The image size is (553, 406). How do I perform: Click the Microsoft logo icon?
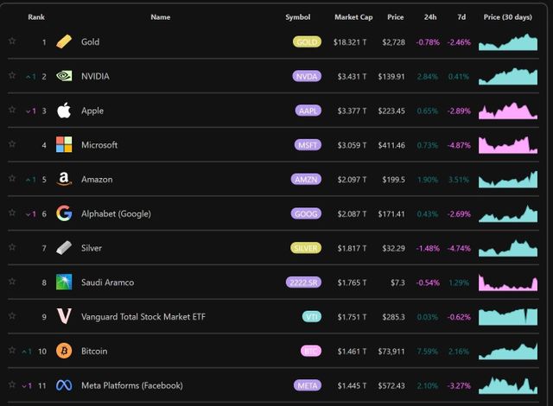click(x=64, y=144)
